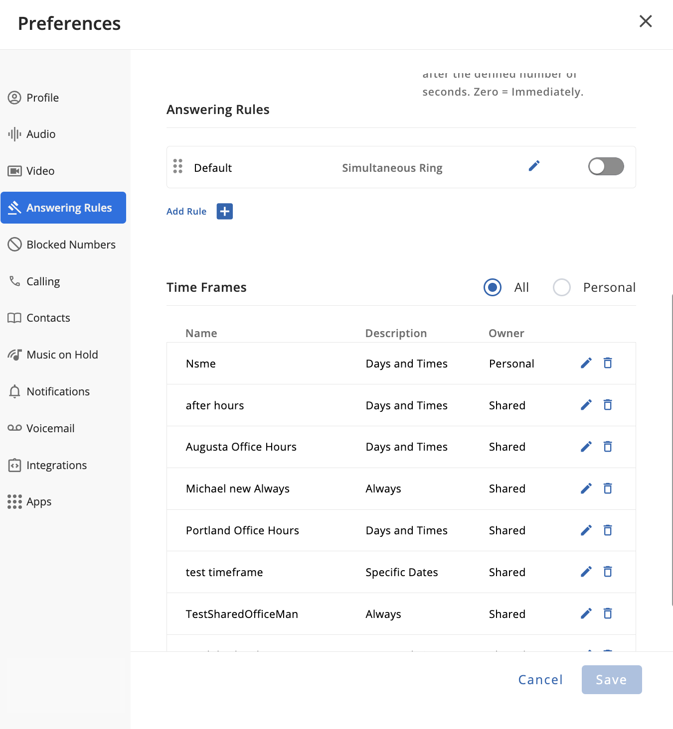Click the Cancel button
The image size is (673, 729).
(540, 680)
